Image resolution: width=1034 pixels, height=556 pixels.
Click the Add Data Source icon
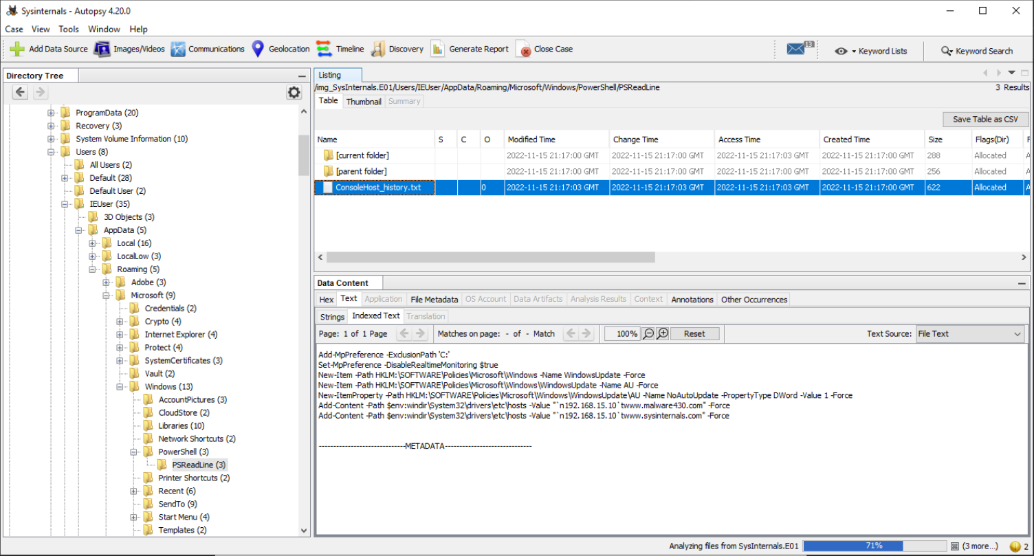point(17,49)
